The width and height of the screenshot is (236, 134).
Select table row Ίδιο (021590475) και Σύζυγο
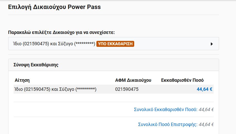(114, 89)
